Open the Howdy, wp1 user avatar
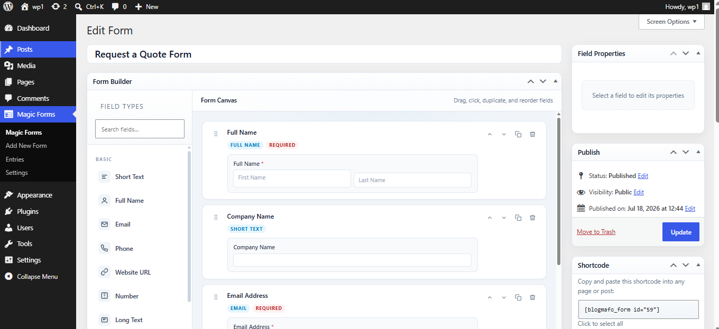This screenshot has width=719, height=329. point(706,6)
